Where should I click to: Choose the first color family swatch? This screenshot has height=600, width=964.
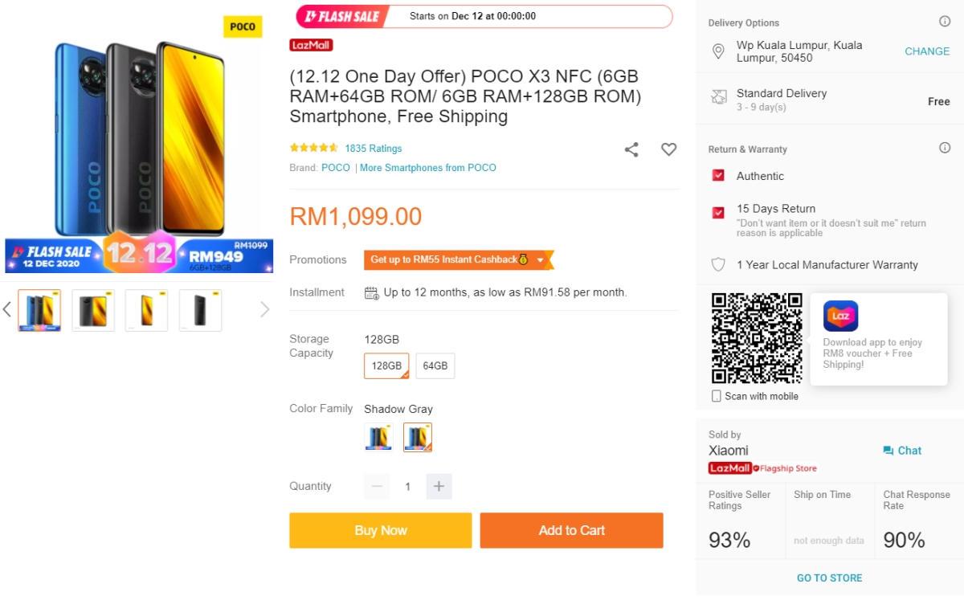tap(378, 437)
